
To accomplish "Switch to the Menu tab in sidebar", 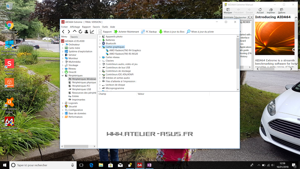I will click(x=64, y=37).
